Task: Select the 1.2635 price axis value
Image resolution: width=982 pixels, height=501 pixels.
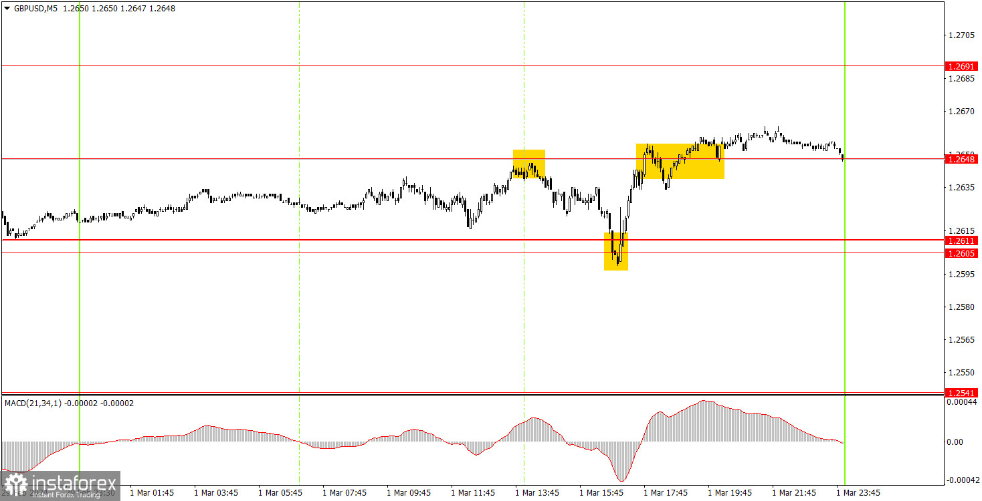Action: 963,188
